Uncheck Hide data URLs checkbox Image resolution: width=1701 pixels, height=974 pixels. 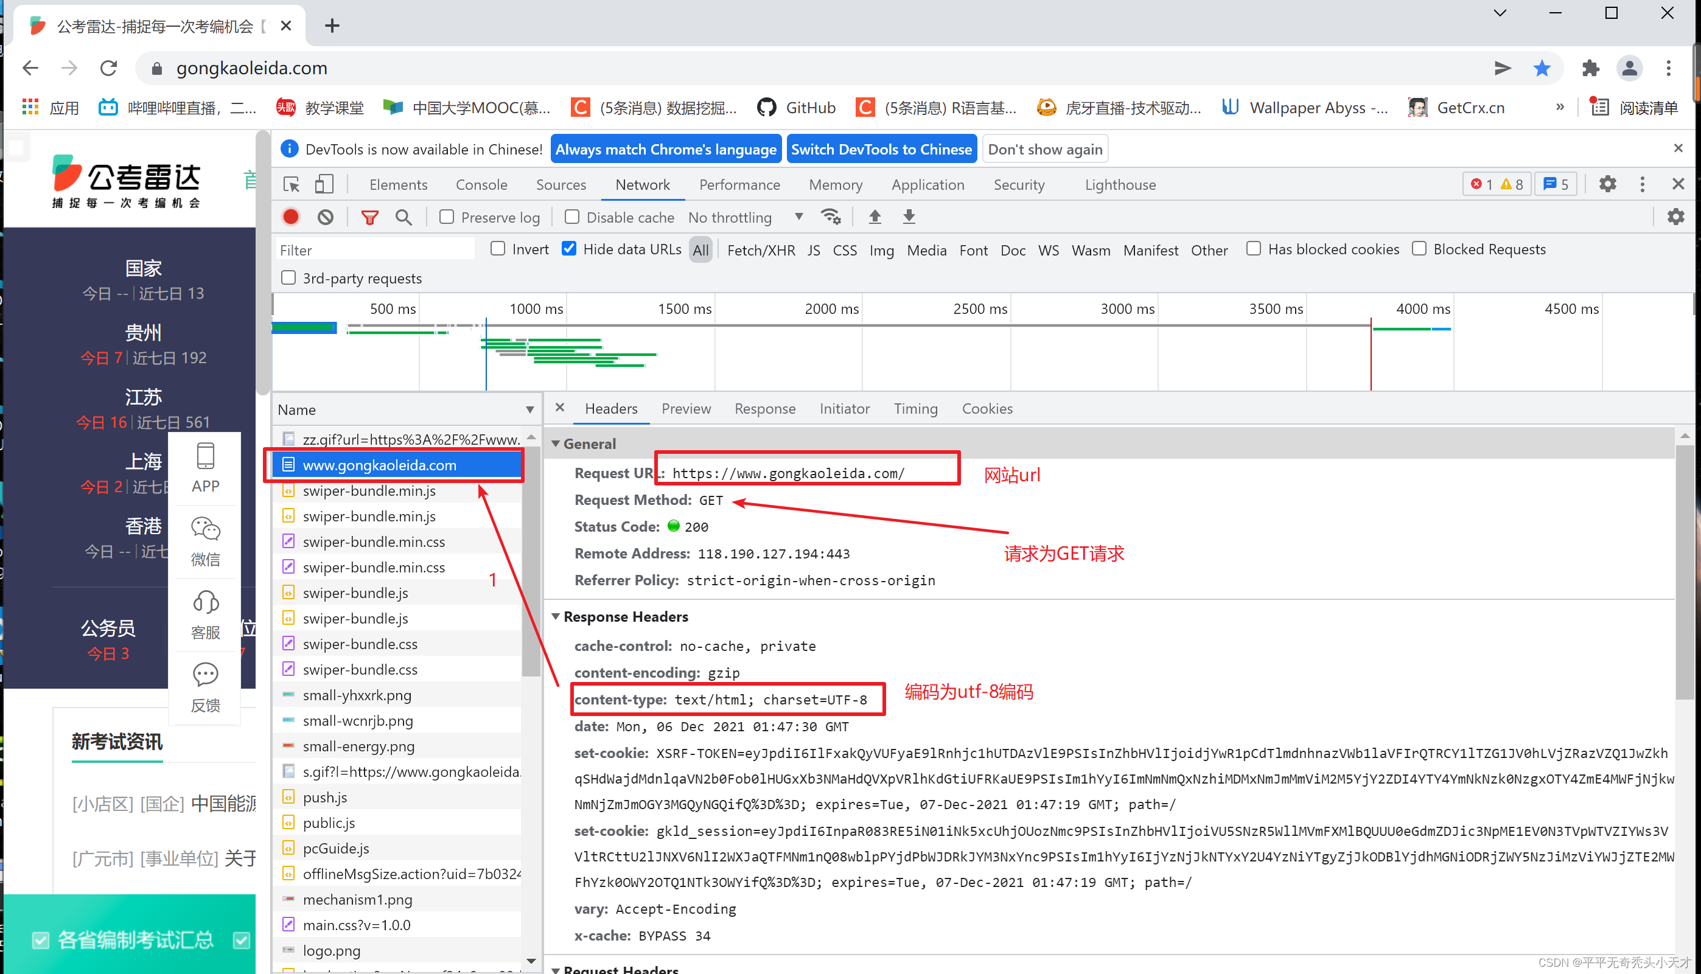[x=569, y=249]
